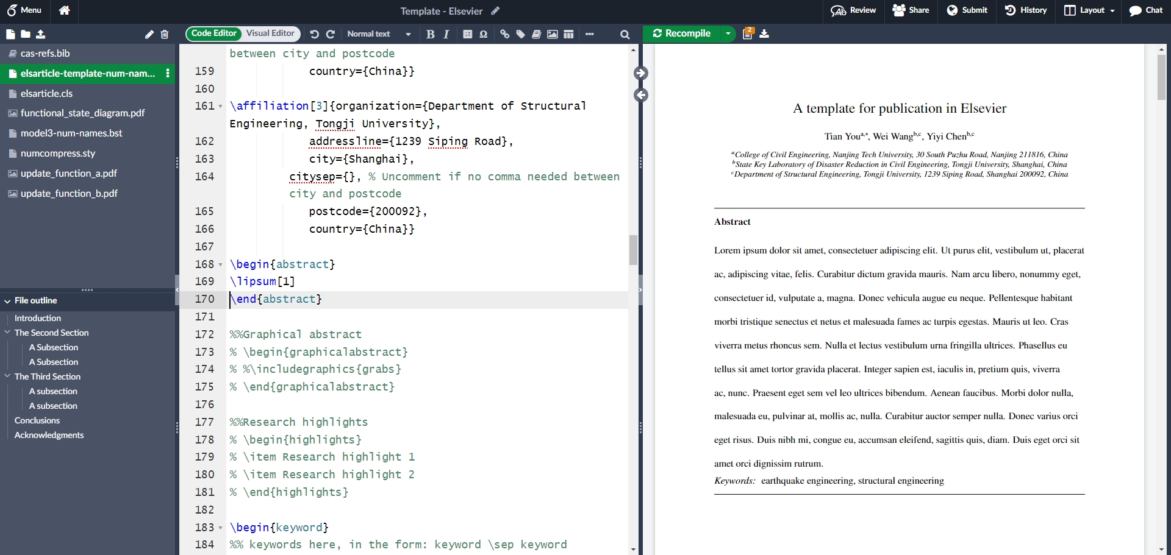The image size is (1171, 555).
Task: Insert a figure using the image icon
Action: 553,34
